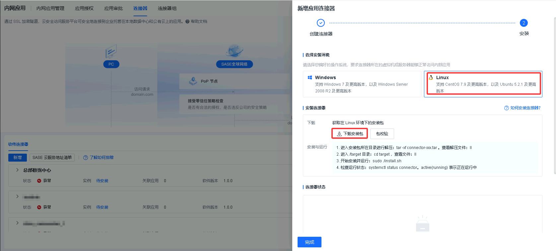Image resolution: width=556 pixels, height=251 pixels.
Task: Click the step 2 安装 indicator
Action: (x=524, y=23)
